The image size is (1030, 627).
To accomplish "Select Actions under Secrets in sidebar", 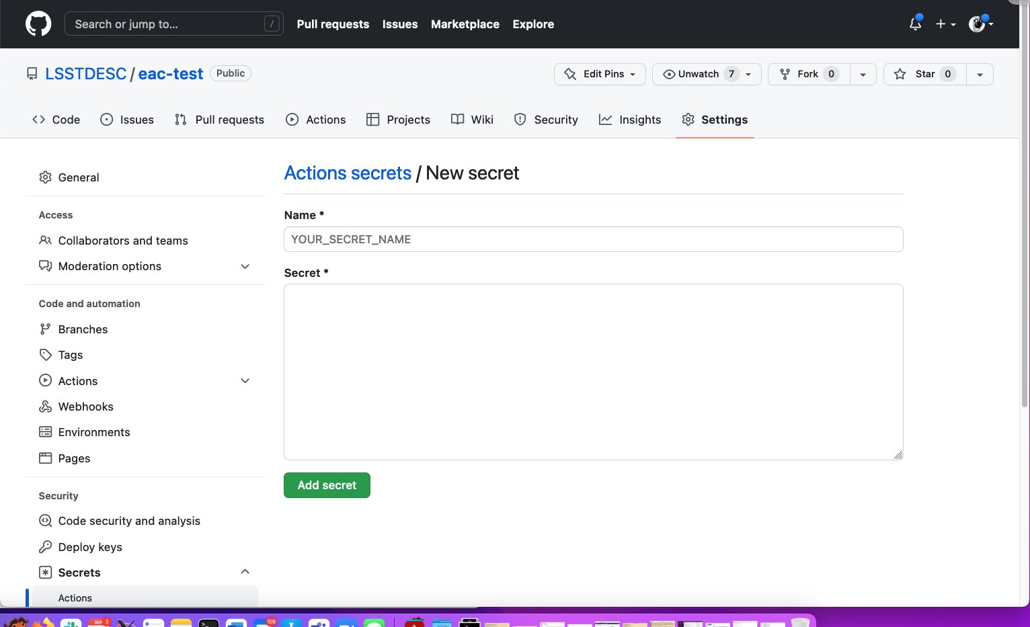I will click(145, 597).
